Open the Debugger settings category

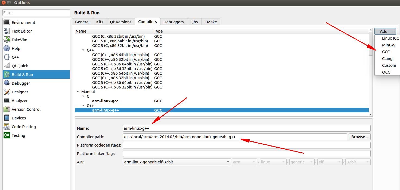click(36, 83)
